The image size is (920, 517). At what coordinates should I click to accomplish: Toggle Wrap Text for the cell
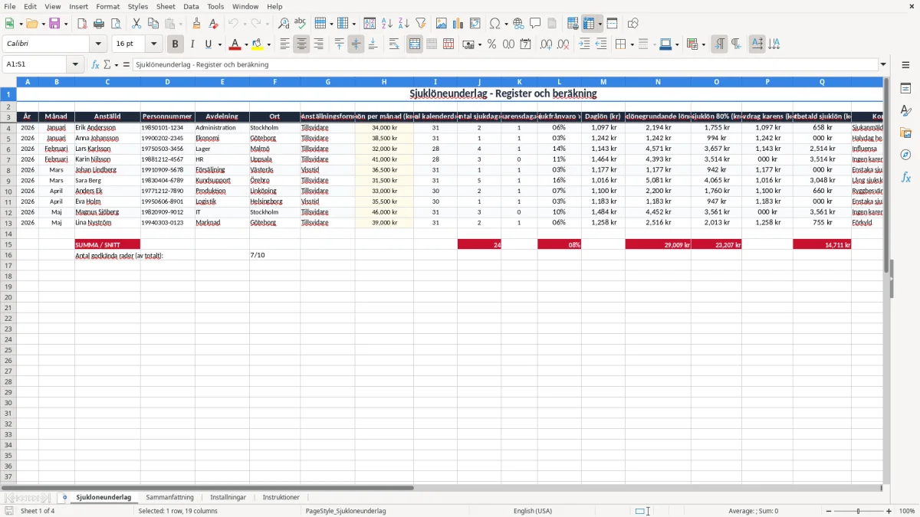394,44
